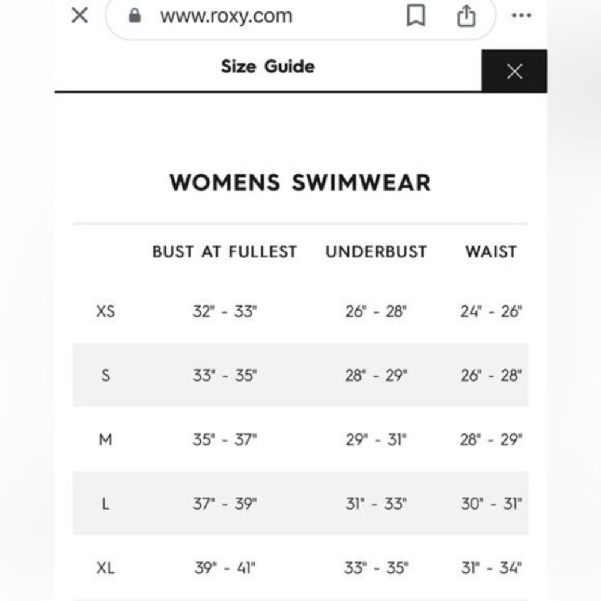Screen dimensions: 601x601
Task: Click the Womens Swimwear heading
Action: (300, 182)
